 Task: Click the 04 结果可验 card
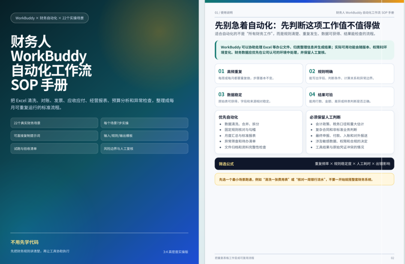[x=350, y=97]
